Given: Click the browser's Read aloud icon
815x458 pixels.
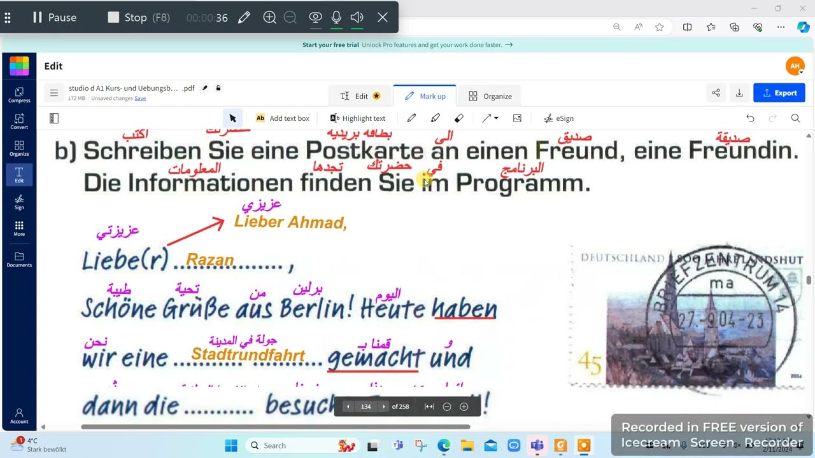Looking at the screenshot, I should 638,27.
